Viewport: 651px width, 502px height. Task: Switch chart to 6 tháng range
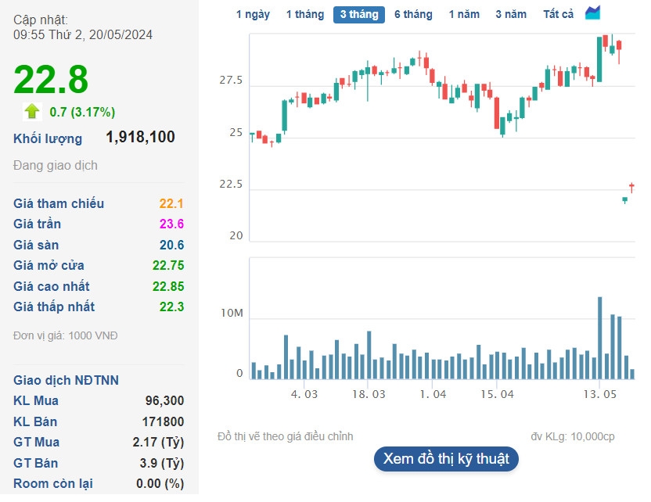[x=413, y=15]
